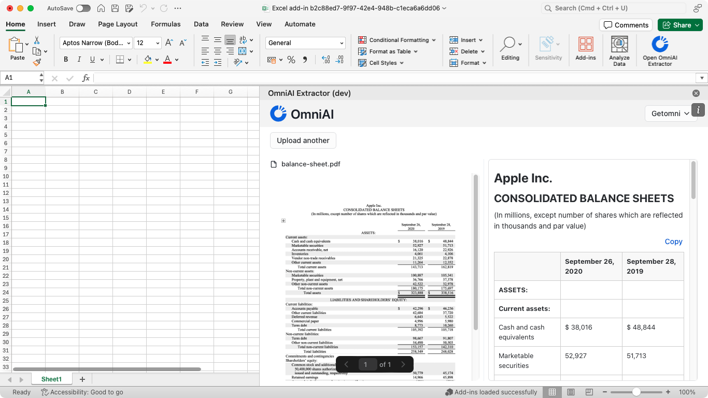The height and width of the screenshot is (398, 708).
Task: Click the Copy link above the table
Action: tap(674, 241)
